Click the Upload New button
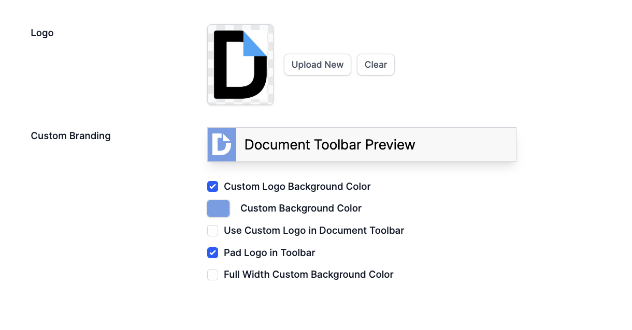Image resolution: width=632 pixels, height=330 pixels. pos(318,65)
